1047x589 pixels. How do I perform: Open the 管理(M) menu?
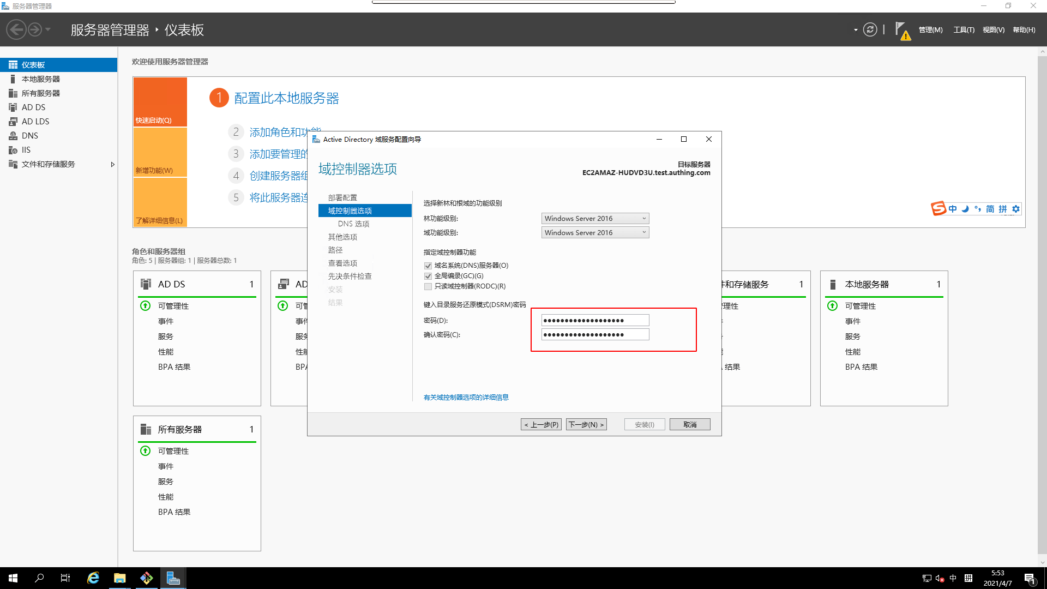click(x=930, y=30)
